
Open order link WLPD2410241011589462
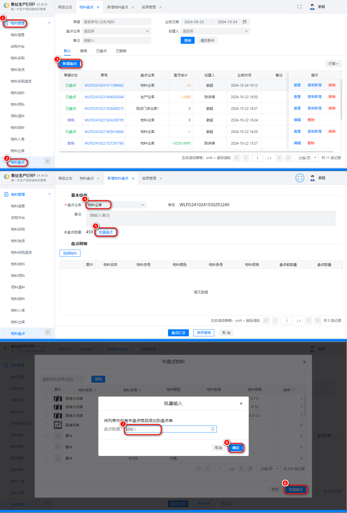coord(104,85)
